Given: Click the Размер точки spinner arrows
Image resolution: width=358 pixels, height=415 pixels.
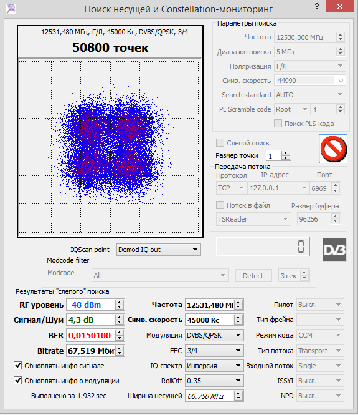Looking at the screenshot, I should pos(285,155).
